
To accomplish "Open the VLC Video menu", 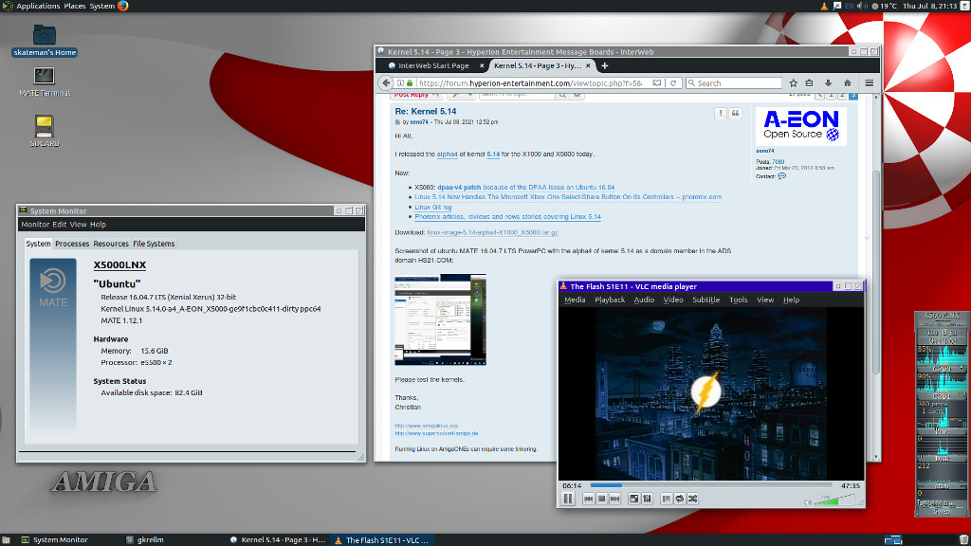I will (672, 300).
